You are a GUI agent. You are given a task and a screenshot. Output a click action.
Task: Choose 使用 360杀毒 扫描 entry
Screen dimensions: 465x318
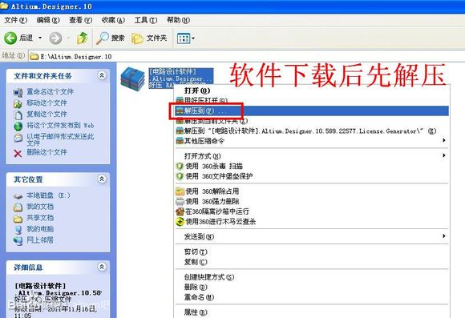[x=311, y=166]
